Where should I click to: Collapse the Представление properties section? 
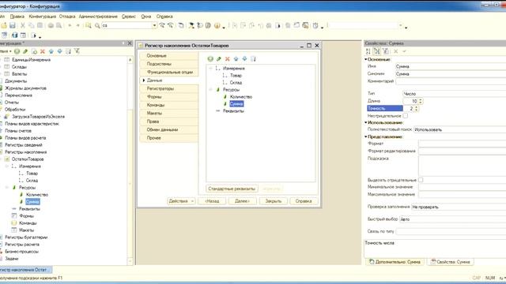[x=366, y=136]
